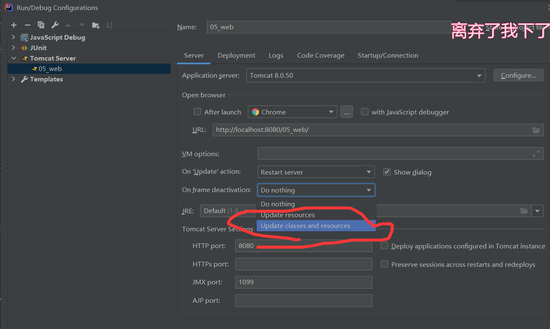Click the Templates tree label
This screenshot has height=329, width=550.
point(46,79)
